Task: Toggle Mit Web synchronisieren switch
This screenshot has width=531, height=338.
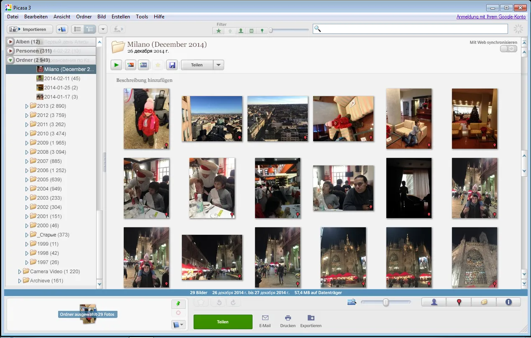Action: pyautogui.click(x=508, y=49)
